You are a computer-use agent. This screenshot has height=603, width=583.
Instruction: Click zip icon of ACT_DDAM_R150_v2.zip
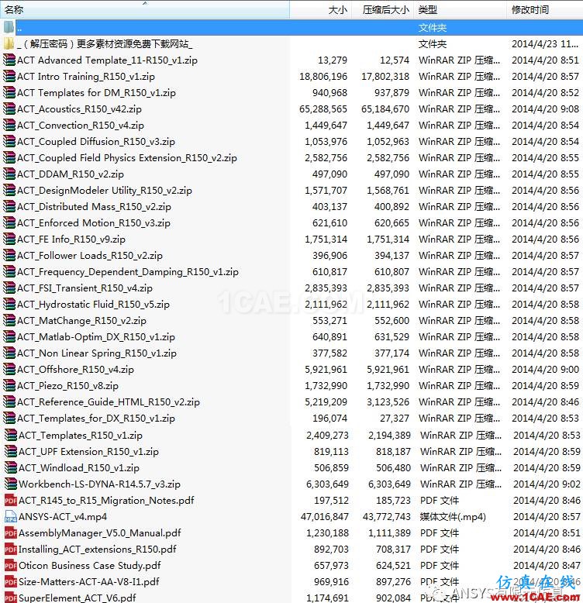point(9,174)
